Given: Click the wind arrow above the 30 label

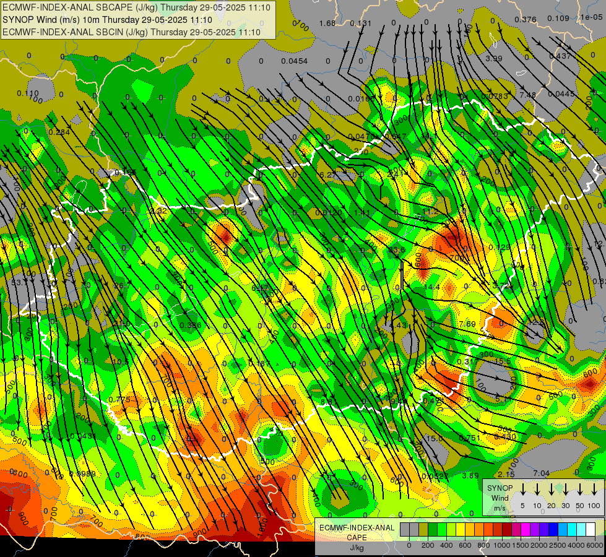Looking at the screenshot, I should tap(565, 489).
